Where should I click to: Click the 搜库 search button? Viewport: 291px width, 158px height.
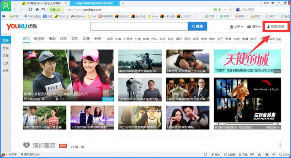pos(197,26)
